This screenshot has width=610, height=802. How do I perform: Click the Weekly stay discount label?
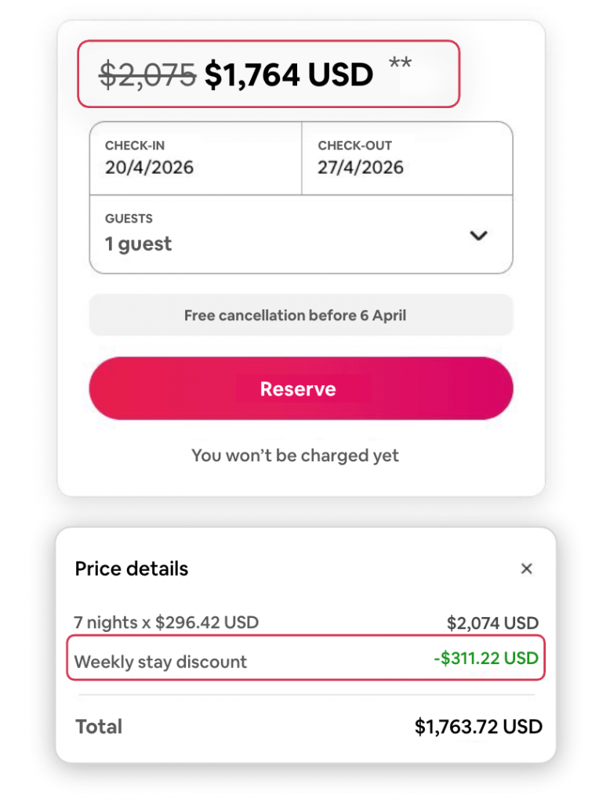click(x=161, y=662)
